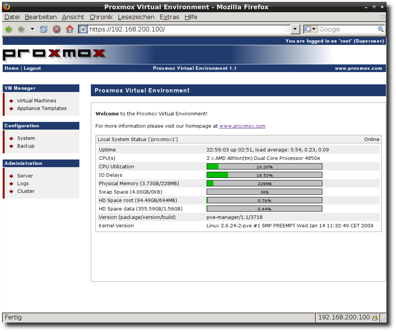Click inside the Google search field
This screenshot has width=396, height=332.
pos(347,30)
